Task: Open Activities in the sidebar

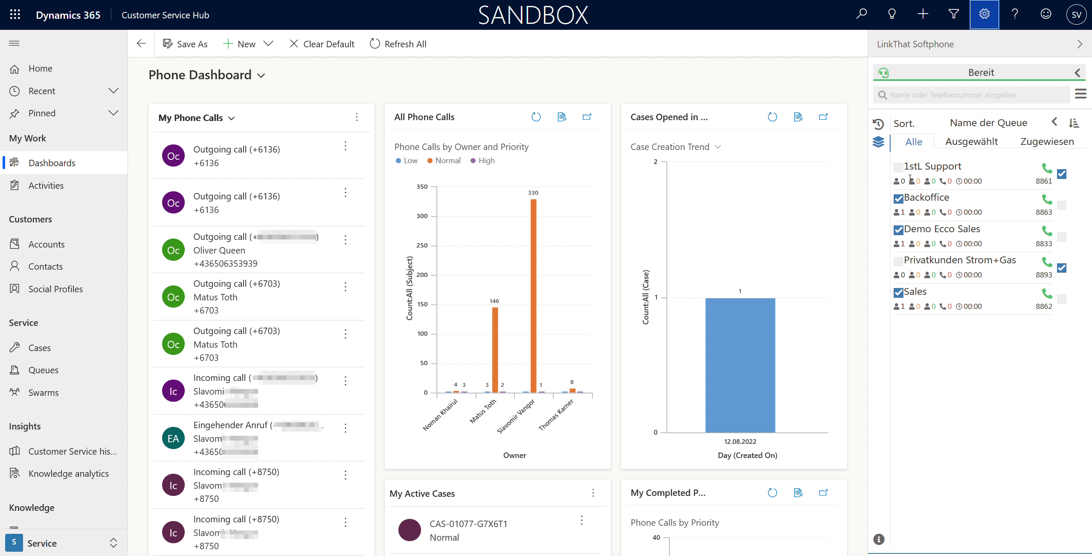Action: tap(64, 185)
